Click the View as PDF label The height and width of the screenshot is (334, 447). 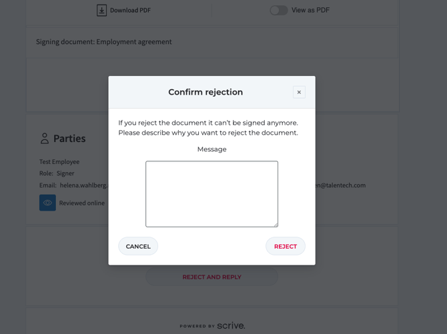coord(310,10)
